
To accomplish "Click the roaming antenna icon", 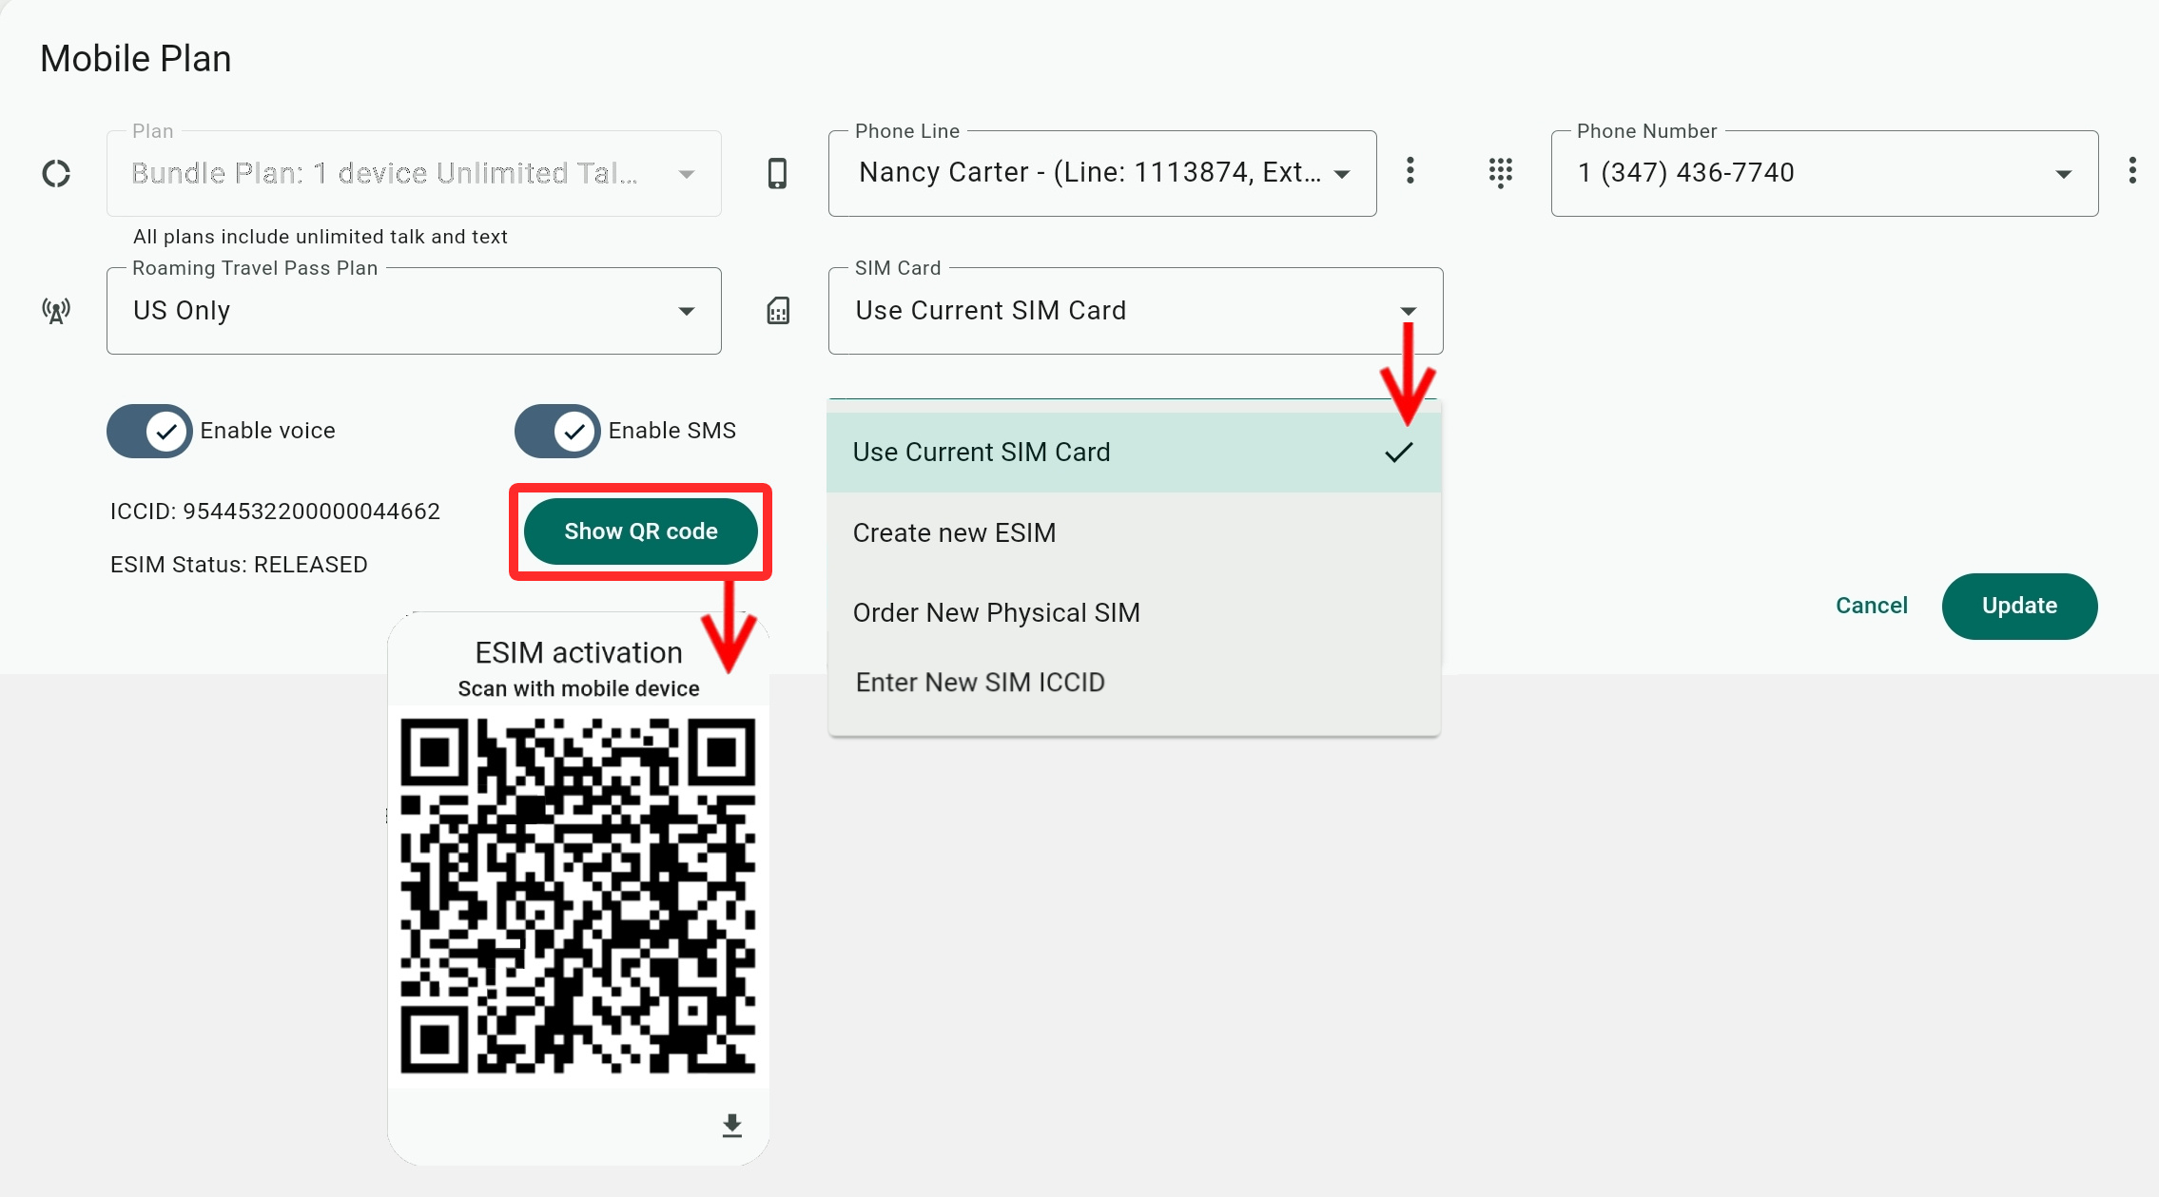I will [x=56, y=311].
